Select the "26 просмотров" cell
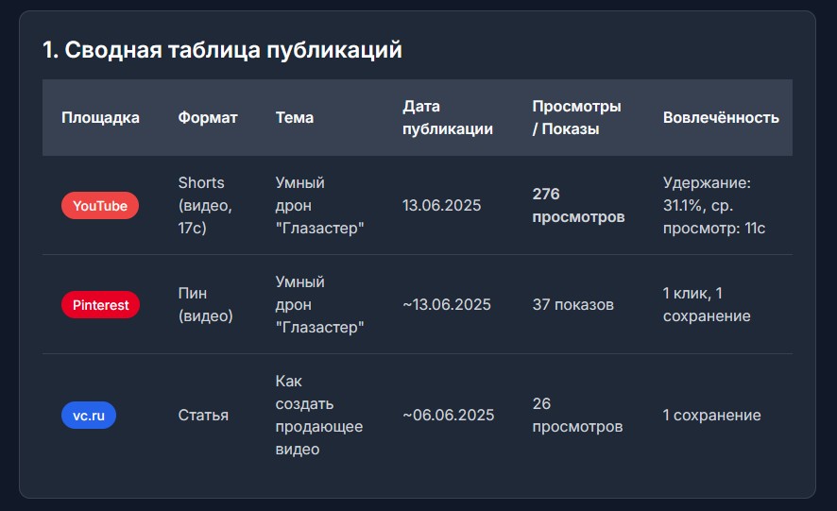This screenshot has height=511, width=837. (x=577, y=416)
